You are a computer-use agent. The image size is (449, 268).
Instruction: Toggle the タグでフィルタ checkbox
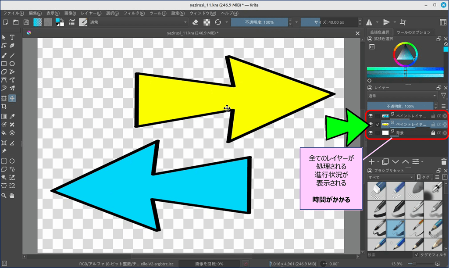point(416,254)
